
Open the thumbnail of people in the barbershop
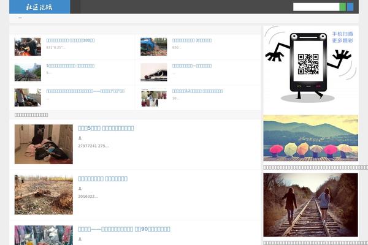coord(28,47)
